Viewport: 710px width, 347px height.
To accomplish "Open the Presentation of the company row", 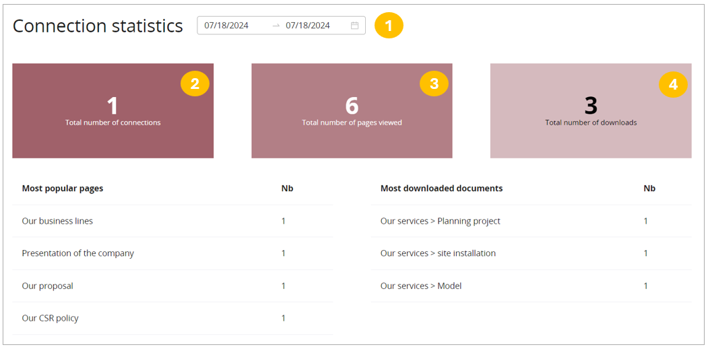I will coord(78,253).
